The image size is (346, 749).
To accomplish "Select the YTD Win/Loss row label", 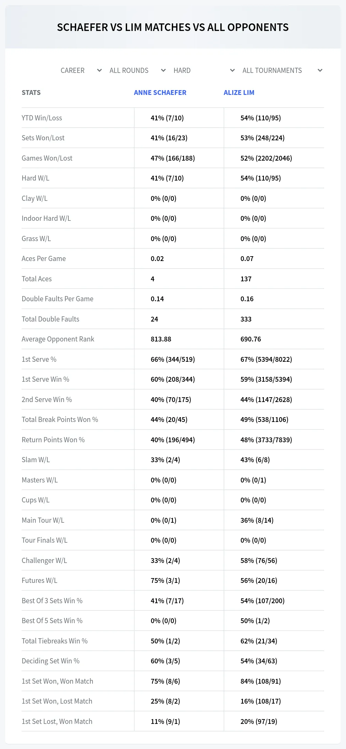I will coord(42,118).
